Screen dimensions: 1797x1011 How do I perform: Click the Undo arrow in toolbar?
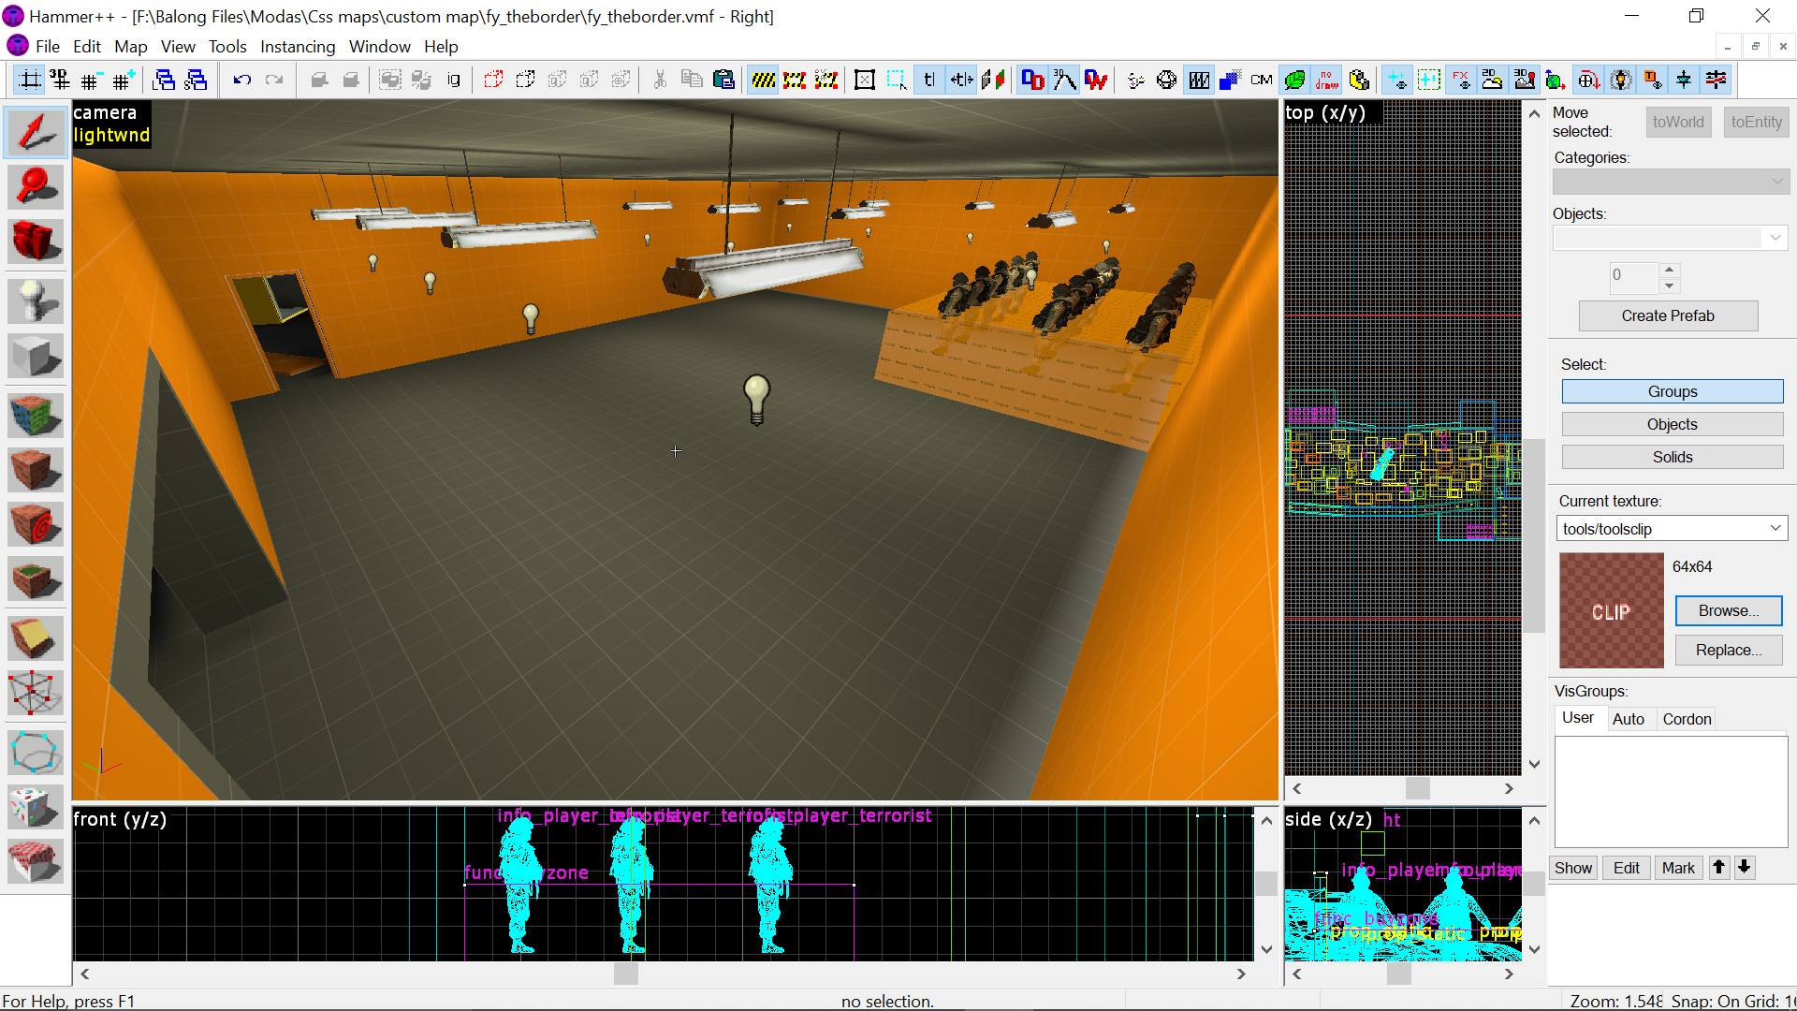point(241,81)
